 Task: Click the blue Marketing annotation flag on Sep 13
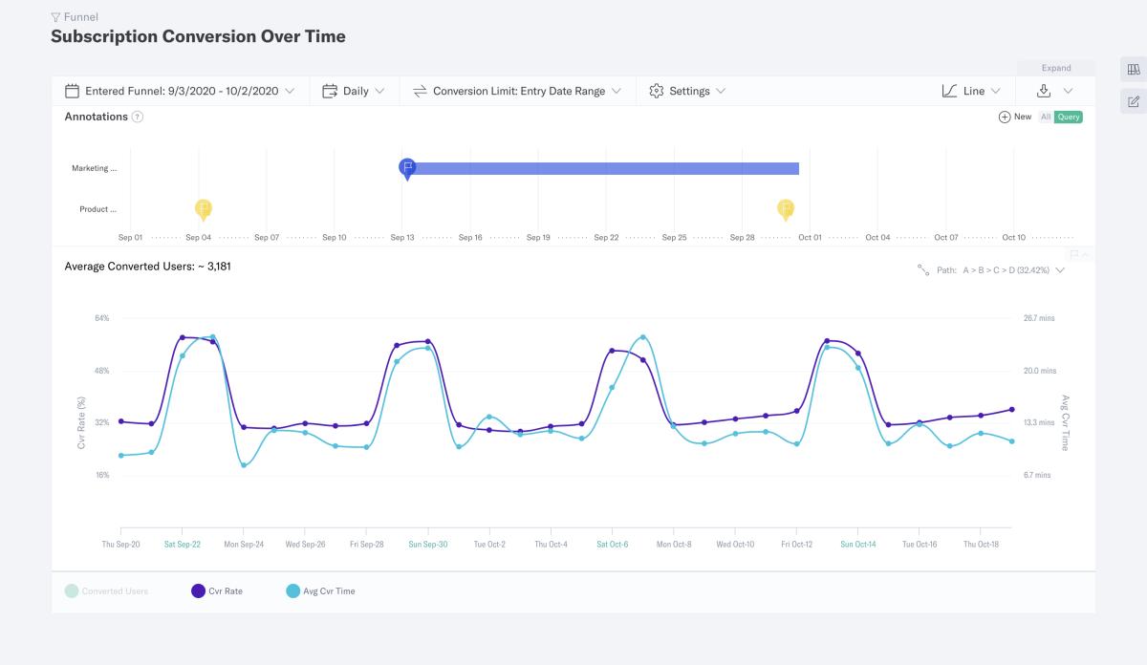[406, 167]
